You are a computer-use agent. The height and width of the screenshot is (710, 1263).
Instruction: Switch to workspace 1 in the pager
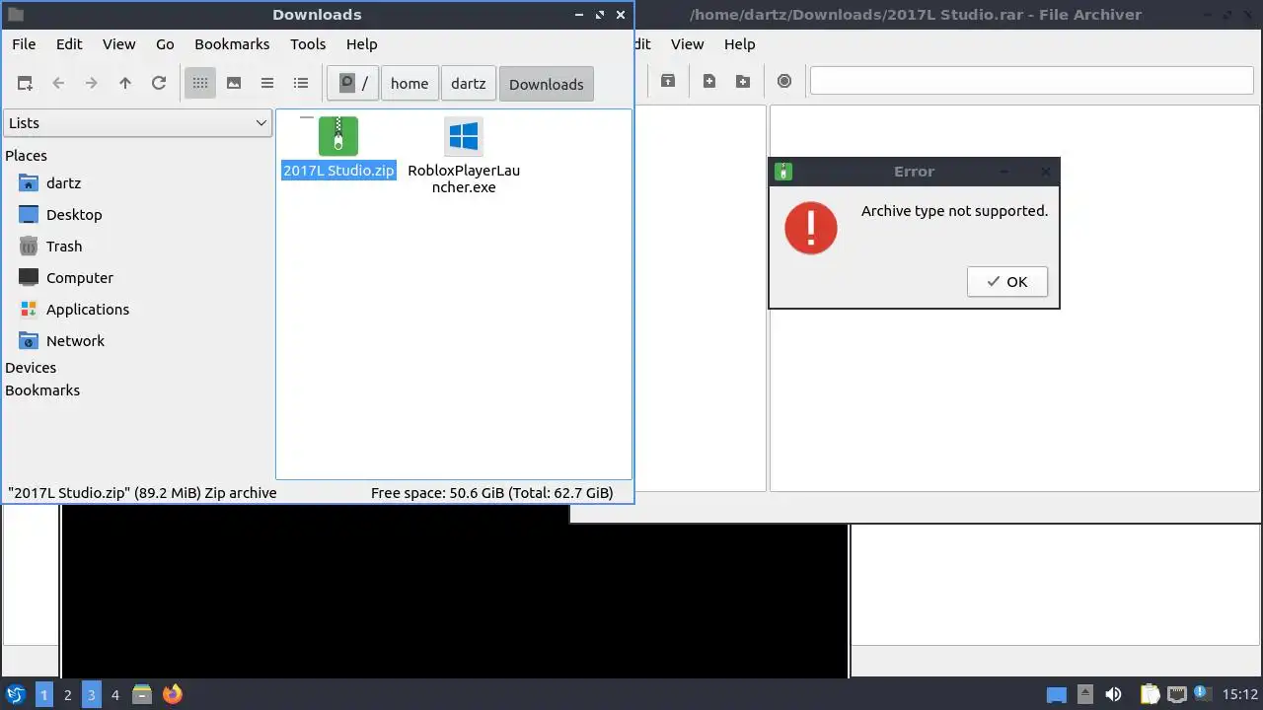pyautogui.click(x=44, y=694)
